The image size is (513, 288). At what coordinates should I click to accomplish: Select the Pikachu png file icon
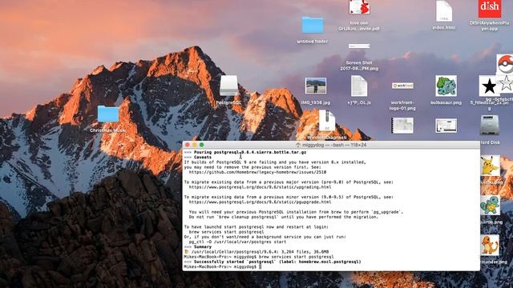[490, 166]
